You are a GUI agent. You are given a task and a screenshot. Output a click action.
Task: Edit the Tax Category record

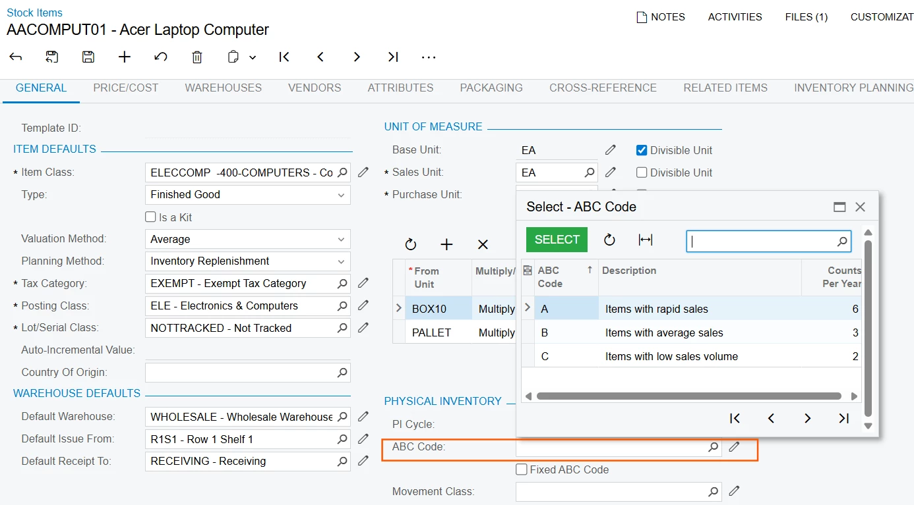click(363, 283)
